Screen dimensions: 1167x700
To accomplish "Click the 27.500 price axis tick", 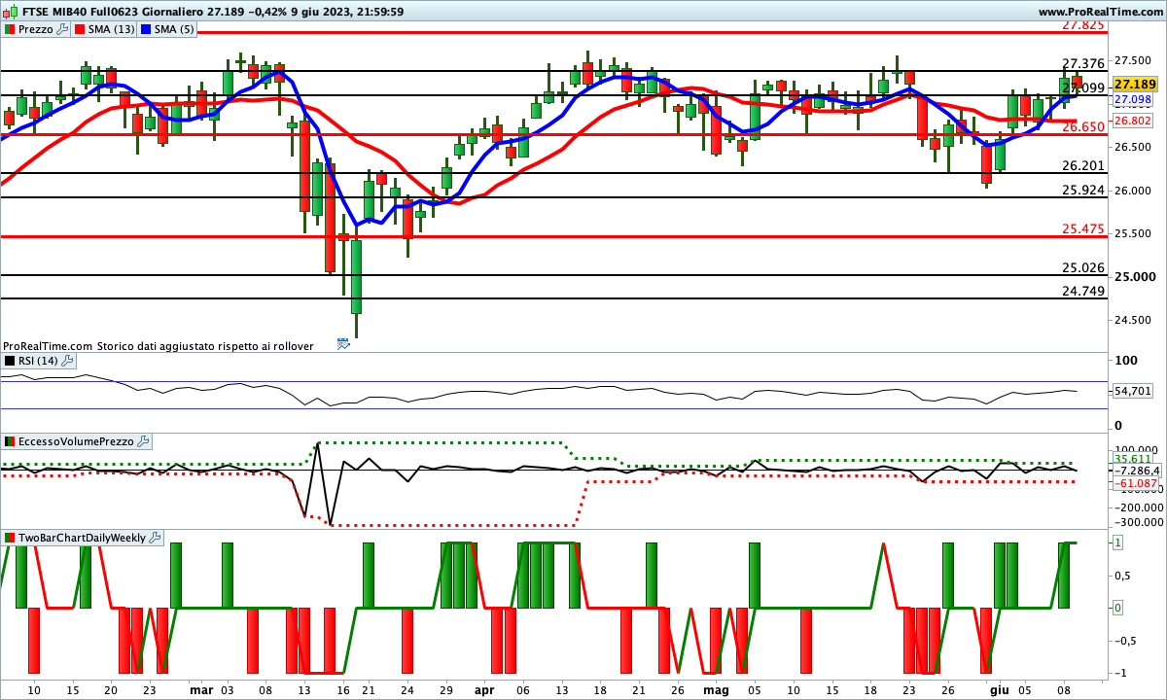I will (x=1134, y=60).
